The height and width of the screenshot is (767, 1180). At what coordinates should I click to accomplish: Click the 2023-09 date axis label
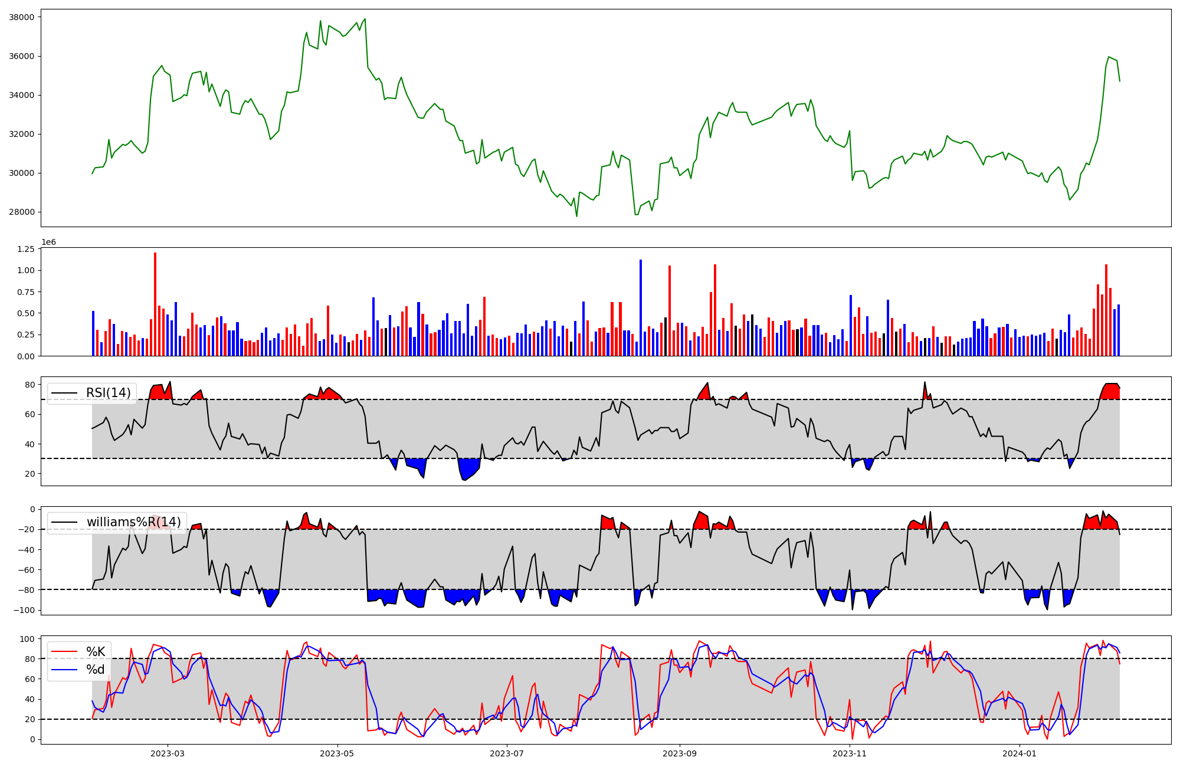pyautogui.click(x=680, y=753)
